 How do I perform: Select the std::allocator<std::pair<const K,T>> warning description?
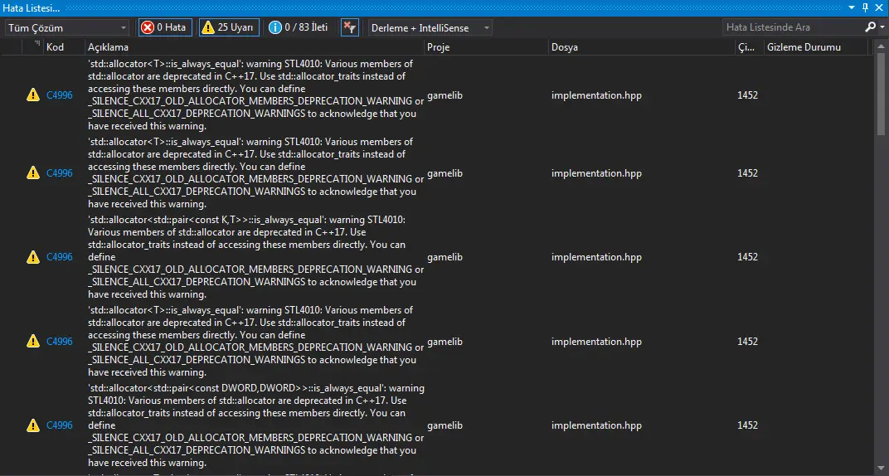click(x=255, y=257)
